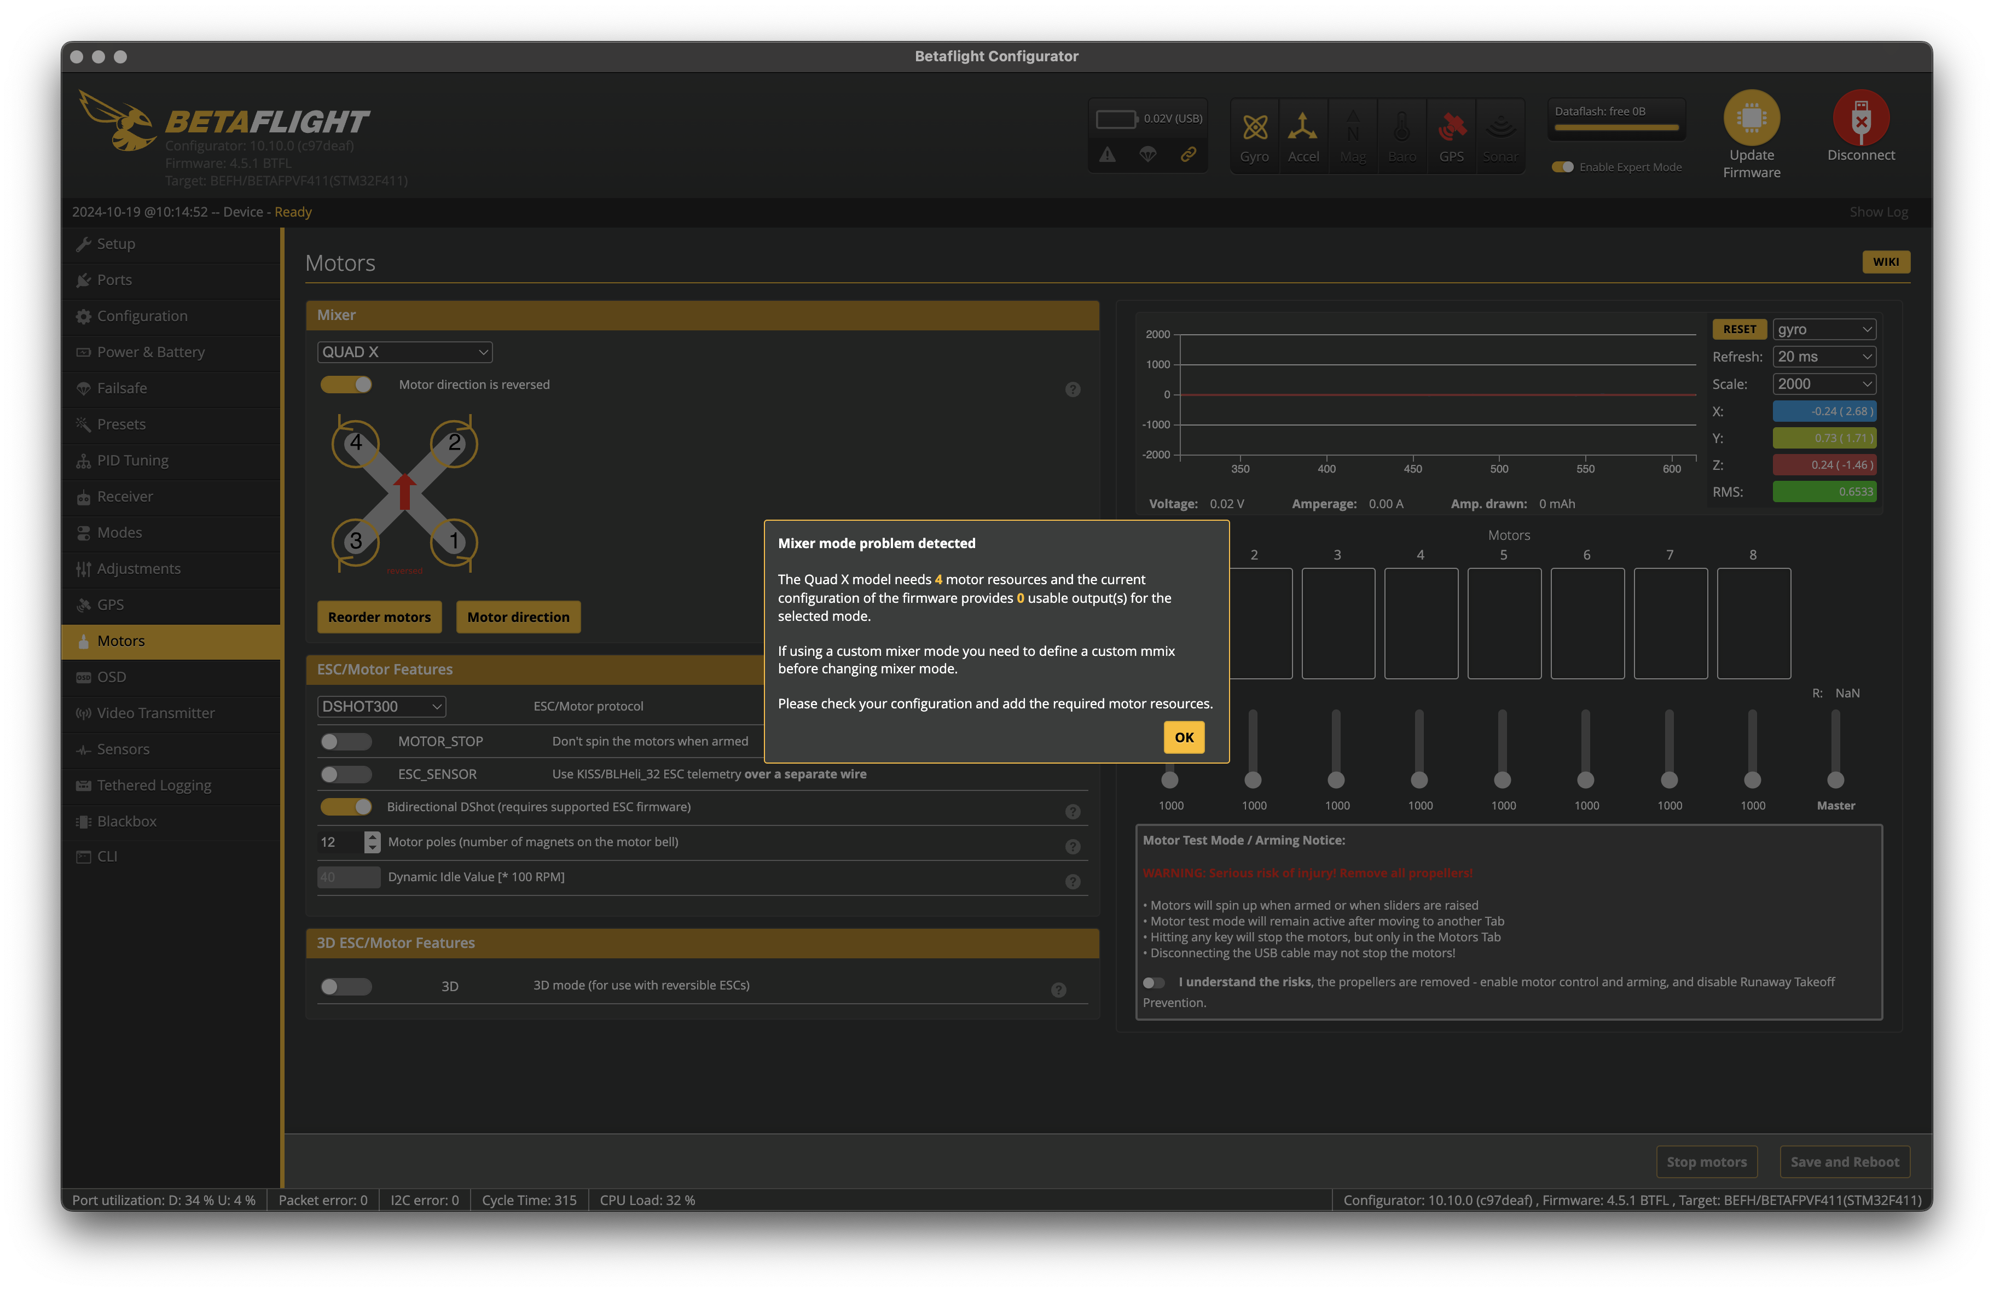Image resolution: width=1994 pixels, height=1292 pixels.
Task: Adjust the Motor poles stepper arrows
Action: point(372,841)
